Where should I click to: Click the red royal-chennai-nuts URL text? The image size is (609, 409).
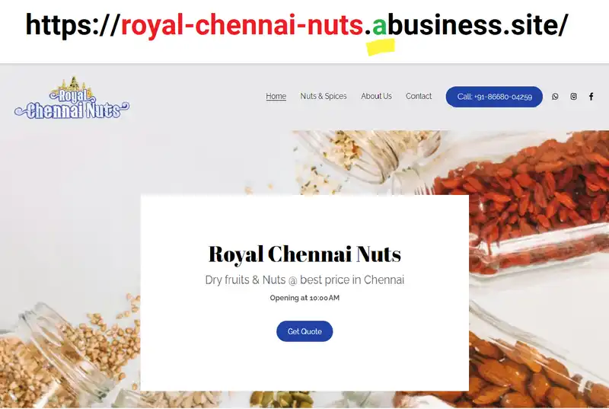click(x=242, y=25)
